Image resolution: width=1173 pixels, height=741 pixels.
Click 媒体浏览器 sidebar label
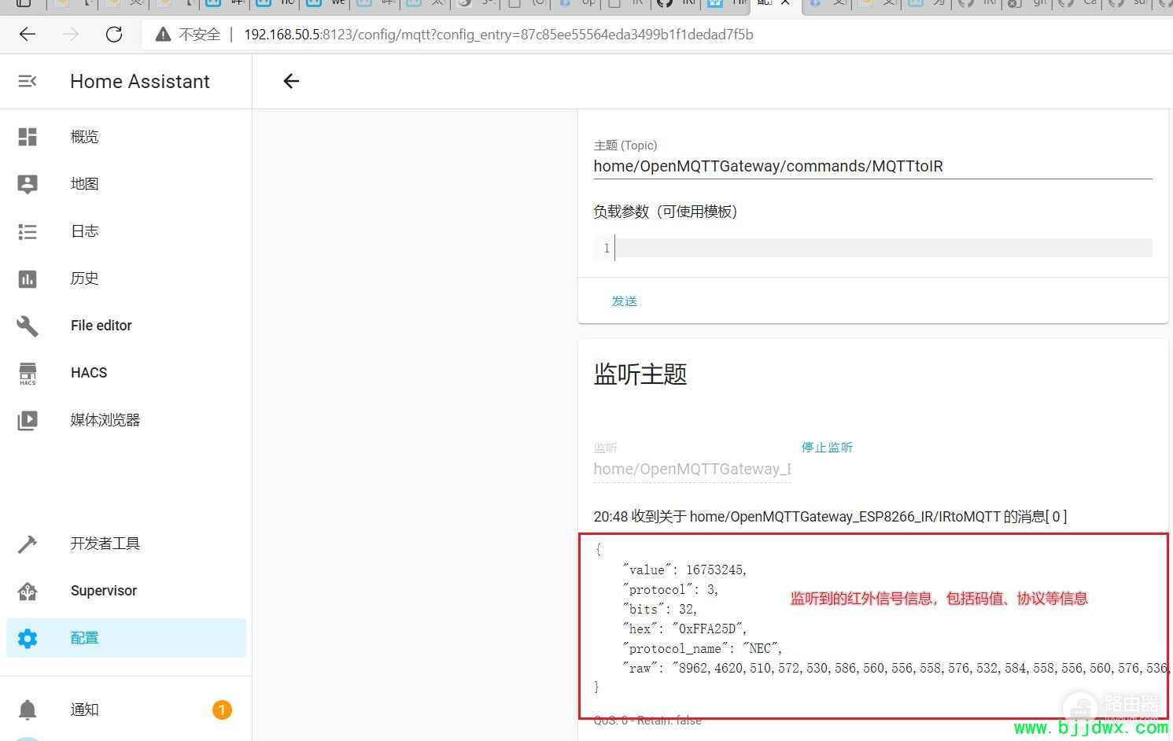[x=105, y=420]
